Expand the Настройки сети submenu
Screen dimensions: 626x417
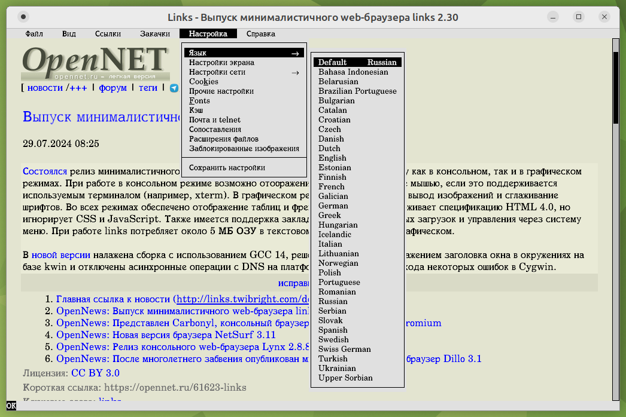pos(244,72)
